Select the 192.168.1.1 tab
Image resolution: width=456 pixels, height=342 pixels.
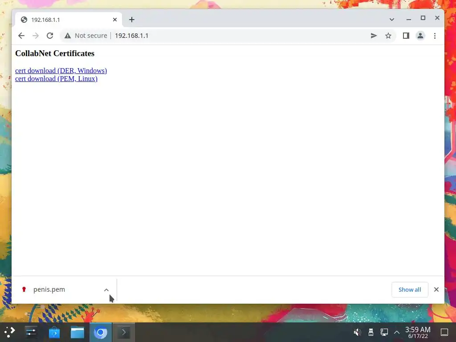[69, 20]
